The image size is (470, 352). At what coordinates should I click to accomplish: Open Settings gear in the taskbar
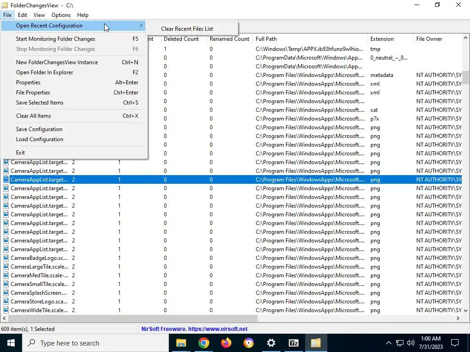pyautogui.click(x=271, y=343)
